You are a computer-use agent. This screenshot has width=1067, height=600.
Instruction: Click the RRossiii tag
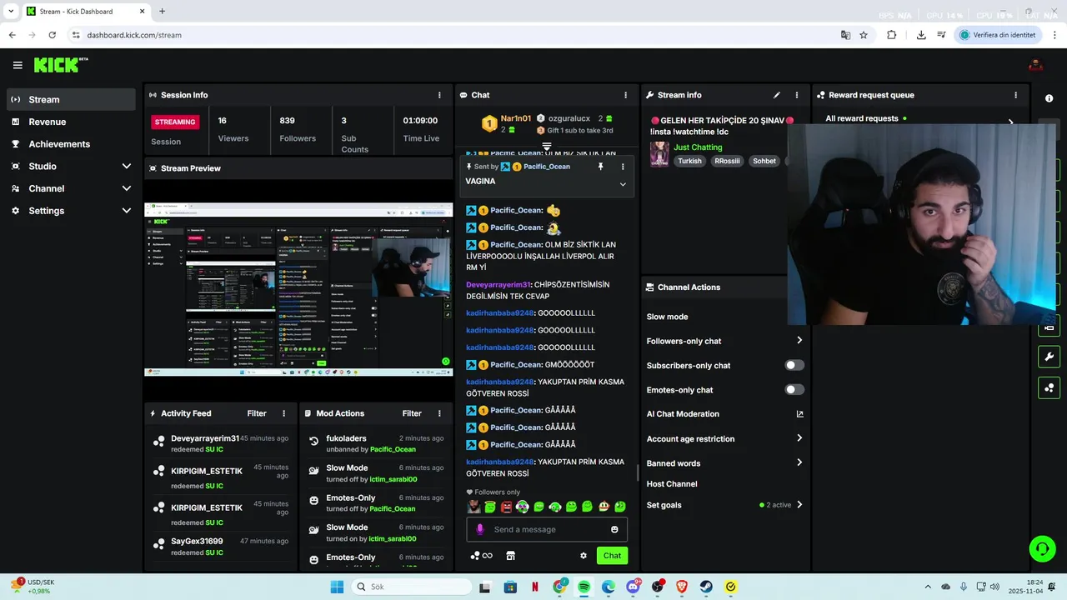(727, 161)
